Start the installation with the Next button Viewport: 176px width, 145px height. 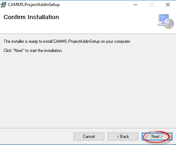point(157,137)
